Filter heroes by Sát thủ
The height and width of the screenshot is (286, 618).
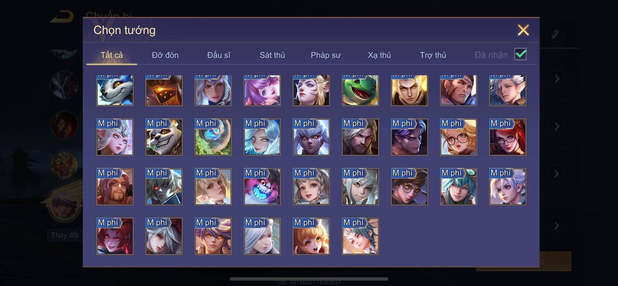tap(272, 55)
